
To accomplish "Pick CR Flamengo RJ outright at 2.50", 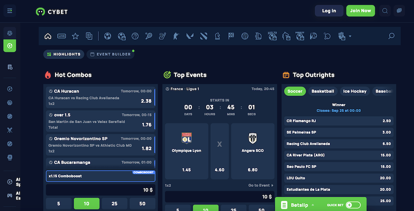I will (x=339, y=121).
